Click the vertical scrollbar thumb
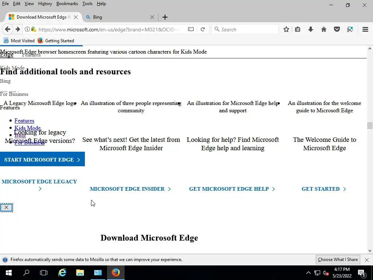The width and height of the screenshot is (373, 280). (370, 125)
